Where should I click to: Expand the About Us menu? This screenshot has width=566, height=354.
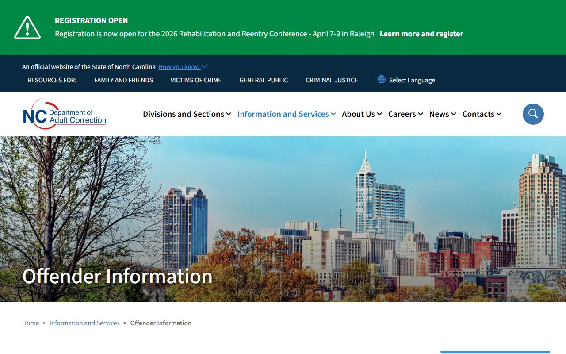point(362,114)
